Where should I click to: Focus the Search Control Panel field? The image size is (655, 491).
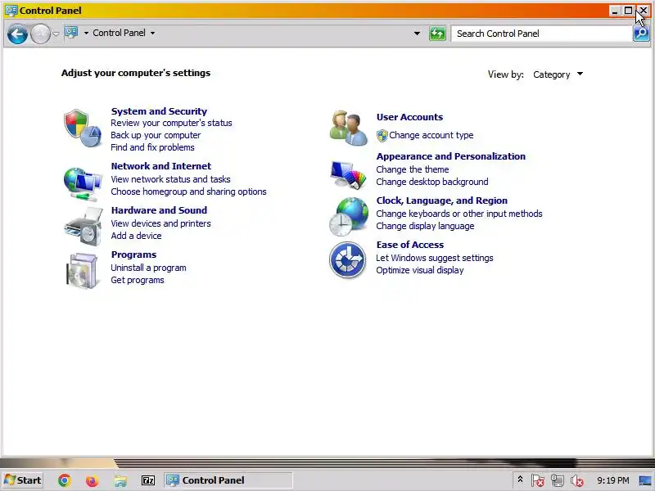(542, 34)
